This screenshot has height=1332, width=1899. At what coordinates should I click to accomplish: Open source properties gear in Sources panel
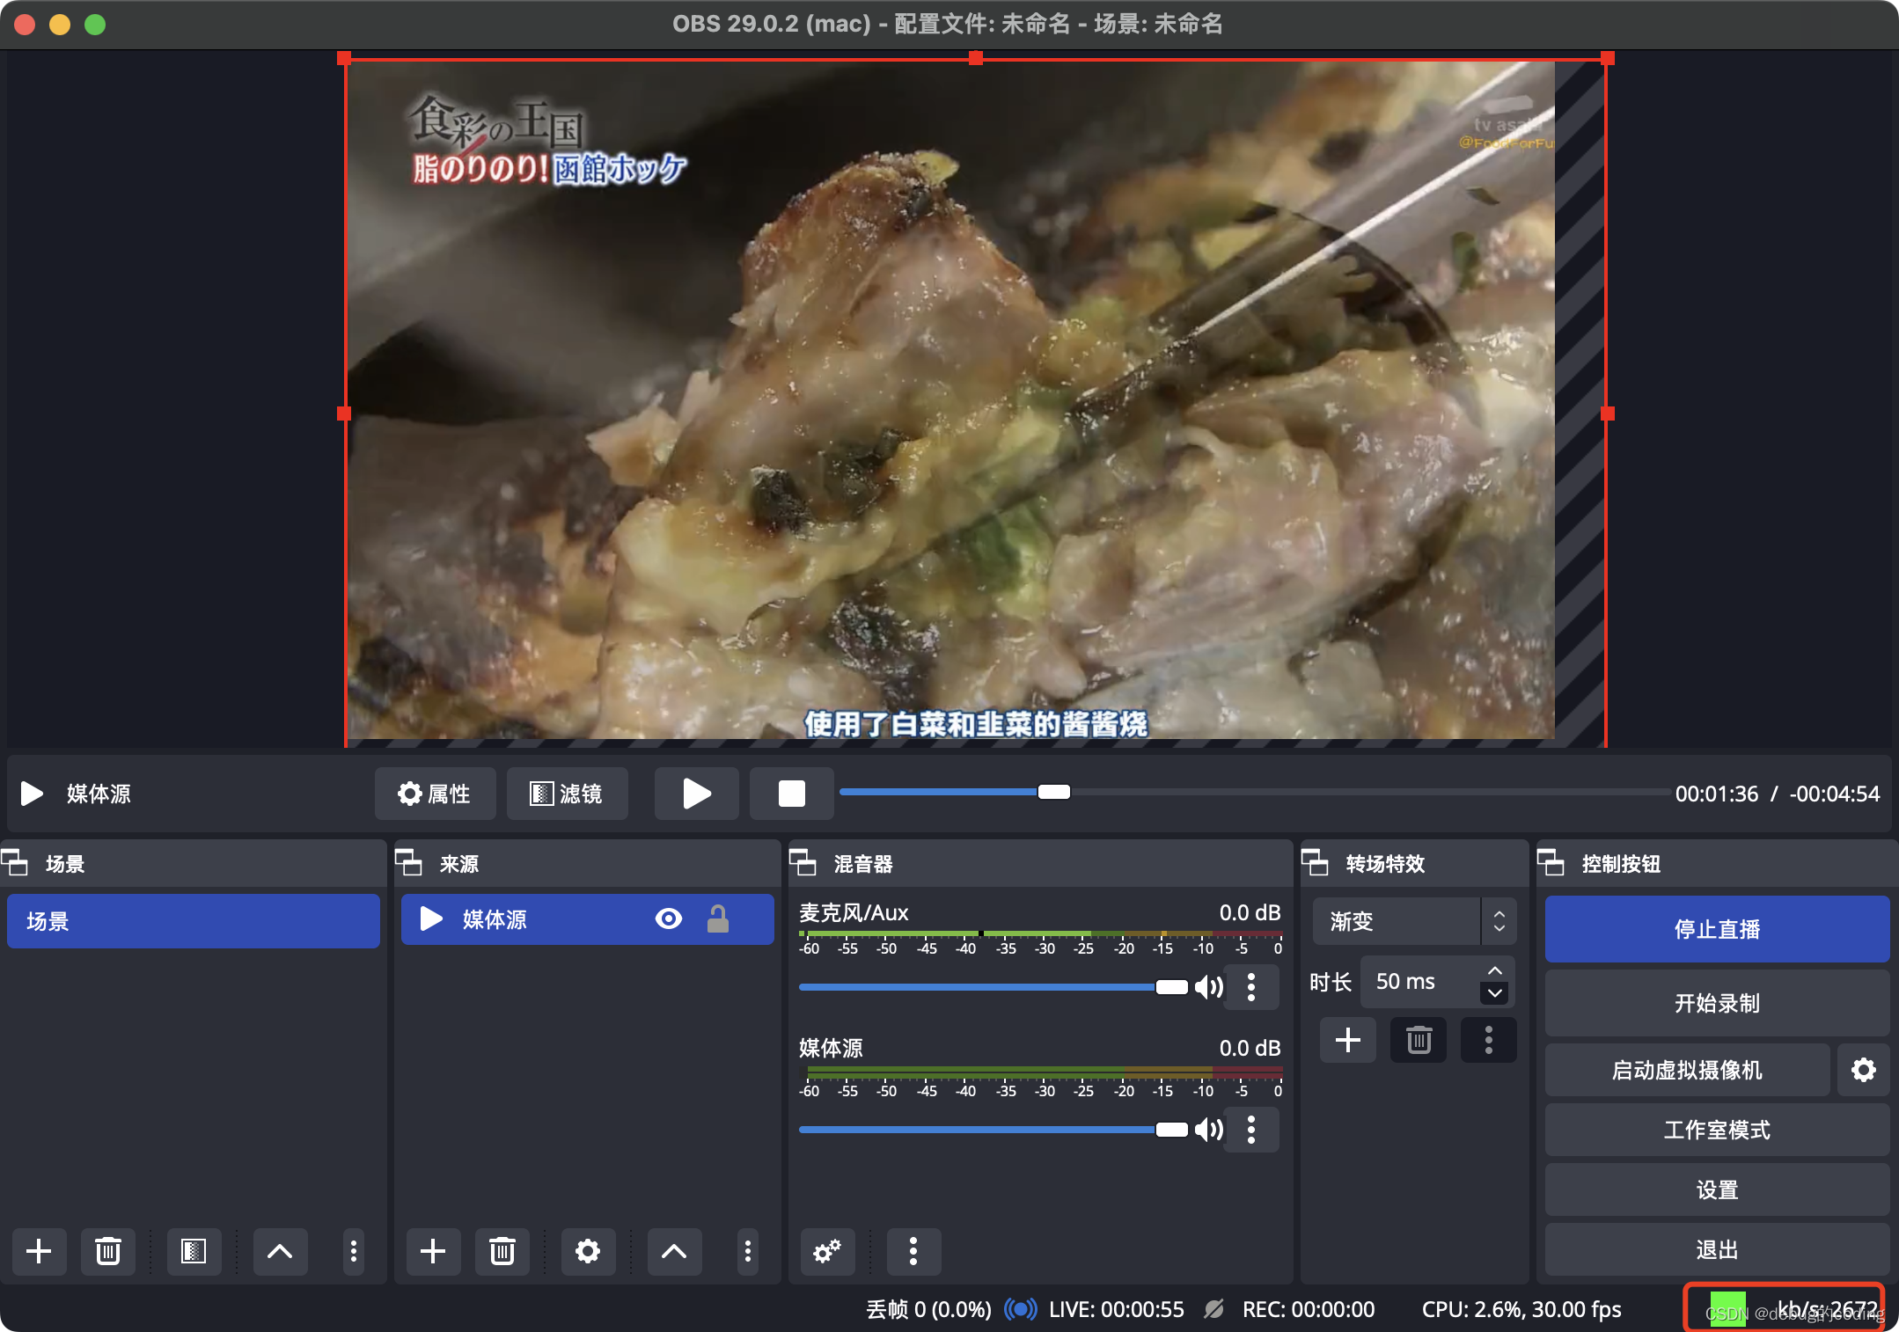[x=587, y=1250]
